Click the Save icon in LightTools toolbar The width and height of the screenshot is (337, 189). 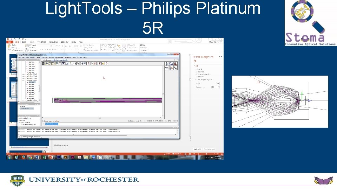(x=43, y=63)
